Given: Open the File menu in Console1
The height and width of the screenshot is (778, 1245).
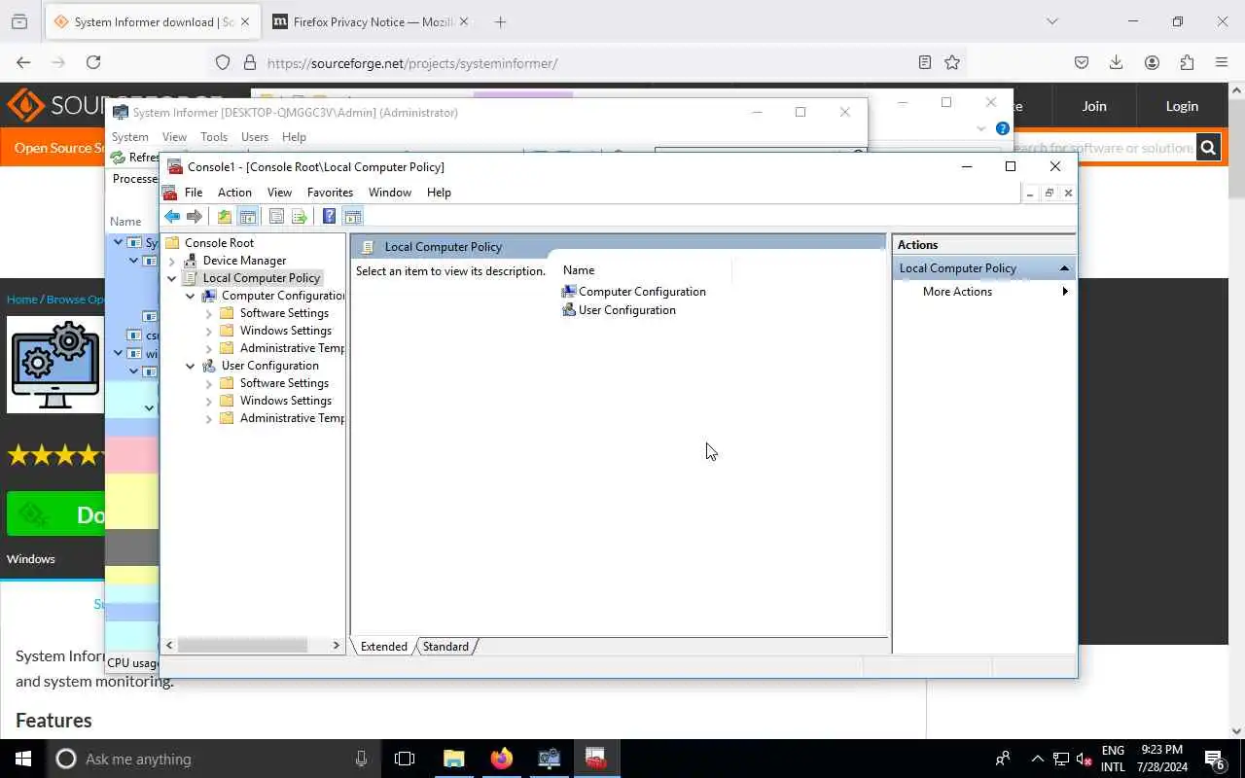Looking at the screenshot, I should pos(194,193).
